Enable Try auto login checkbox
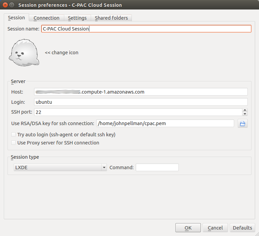The height and width of the screenshot is (236, 259). [x=14, y=135]
